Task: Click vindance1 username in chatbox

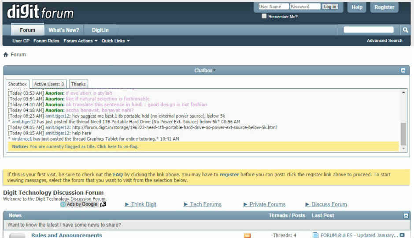Action: (x=22, y=139)
